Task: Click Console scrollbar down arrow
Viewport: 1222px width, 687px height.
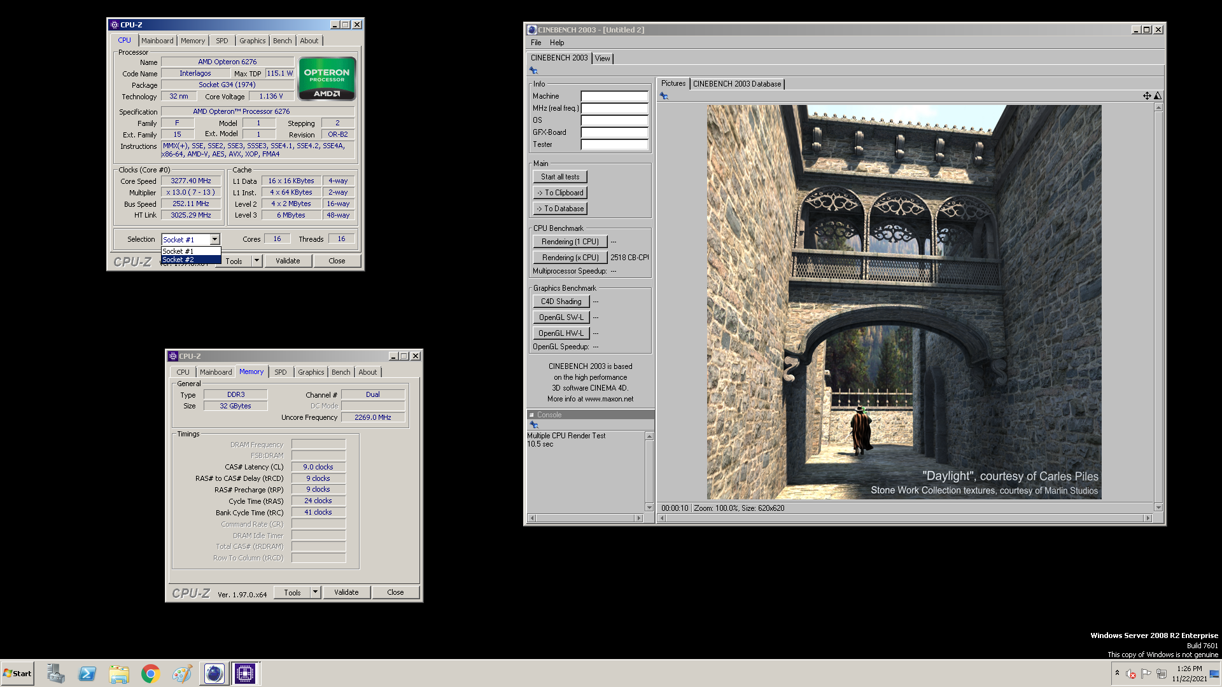Action: tap(649, 508)
